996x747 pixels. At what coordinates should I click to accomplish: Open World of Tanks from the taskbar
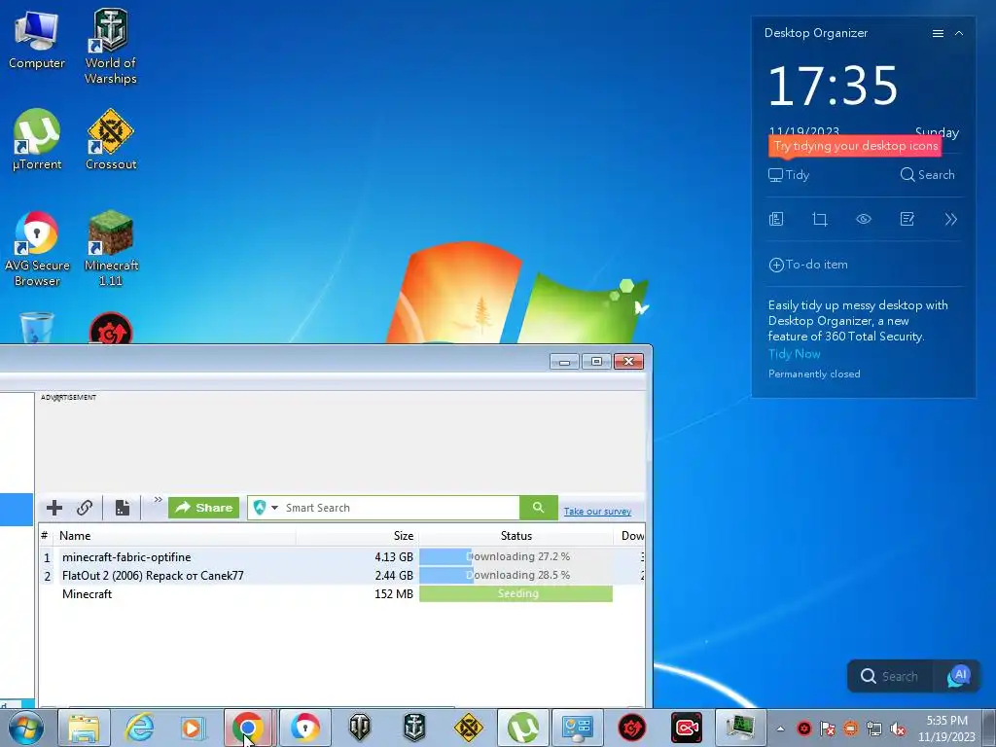click(x=360, y=728)
